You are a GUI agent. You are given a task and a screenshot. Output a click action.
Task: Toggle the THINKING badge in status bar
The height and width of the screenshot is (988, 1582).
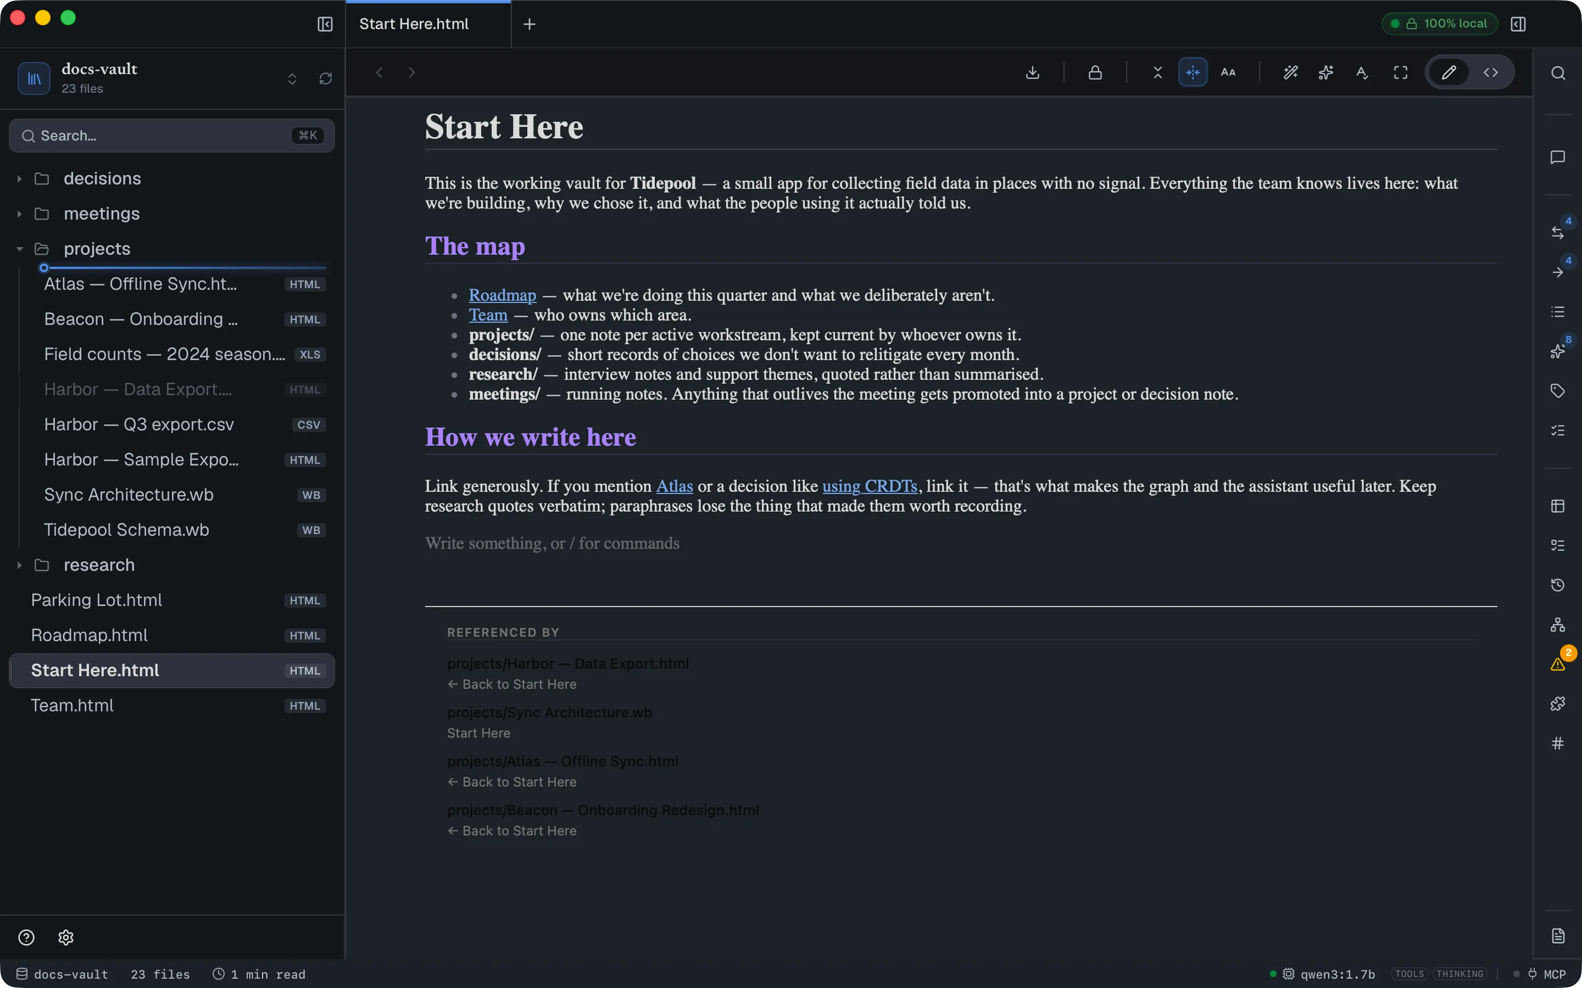[1460, 974]
